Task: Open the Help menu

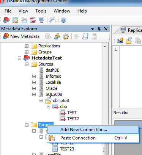Action: [82, 11]
